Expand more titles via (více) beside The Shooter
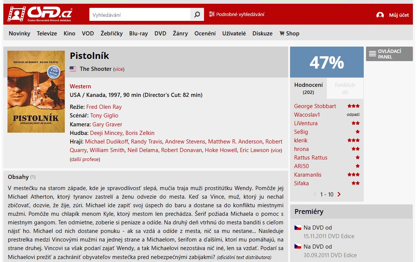Screen dimensions: 417x262 pos(119,69)
